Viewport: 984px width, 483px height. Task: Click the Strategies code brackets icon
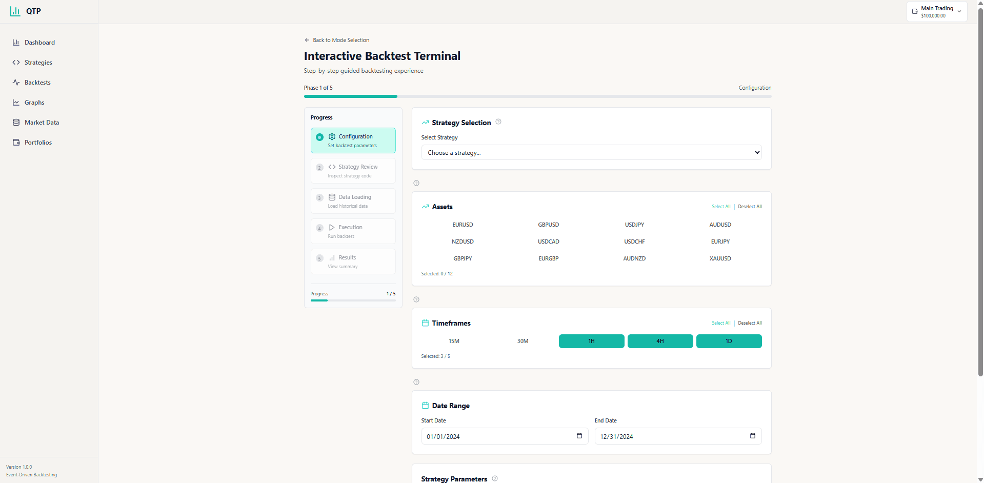tap(16, 63)
